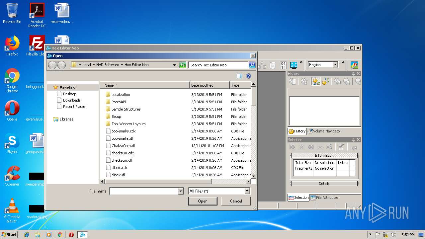Click the Search Hex Editor Neo field
This screenshot has height=239, width=425.
click(x=218, y=65)
